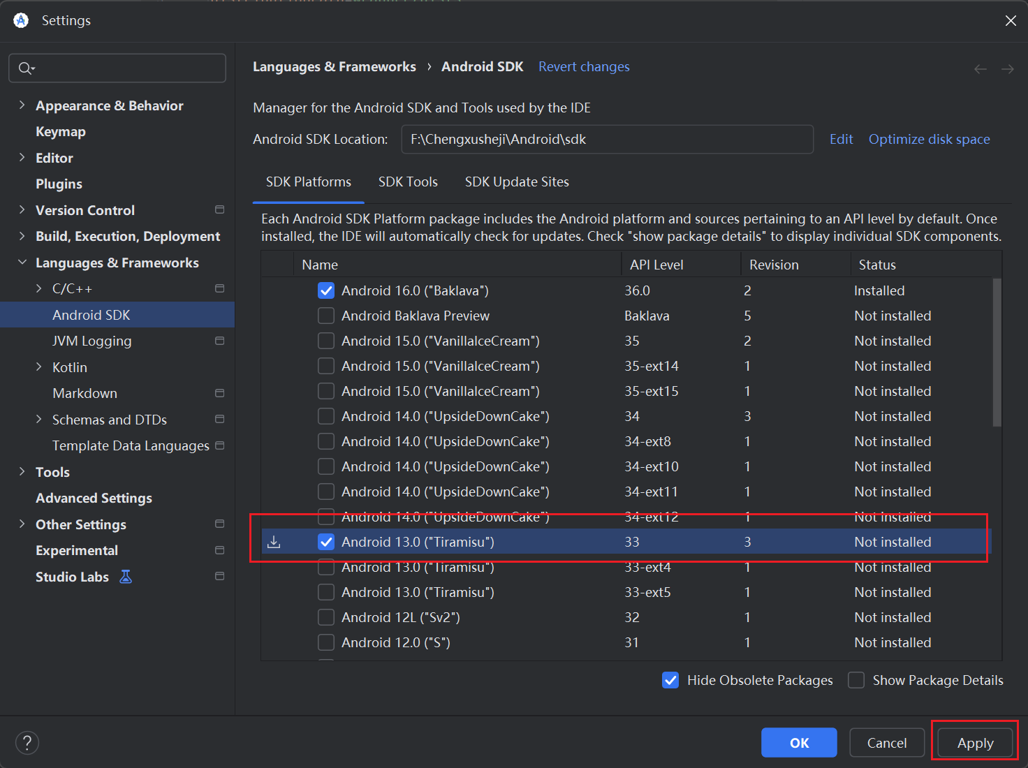Click the Name column header
Screen dimensions: 1028x768
pos(457,265)
